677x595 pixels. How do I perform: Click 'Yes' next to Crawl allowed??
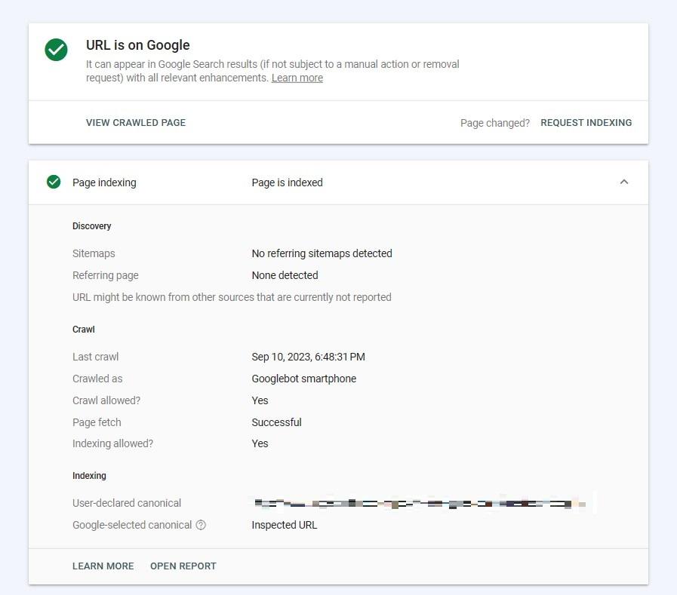[260, 400]
